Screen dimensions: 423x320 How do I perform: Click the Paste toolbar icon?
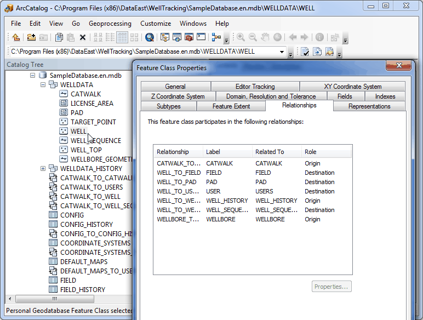click(x=71, y=37)
